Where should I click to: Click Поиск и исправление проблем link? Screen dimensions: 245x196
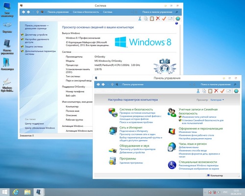click(136, 122)
